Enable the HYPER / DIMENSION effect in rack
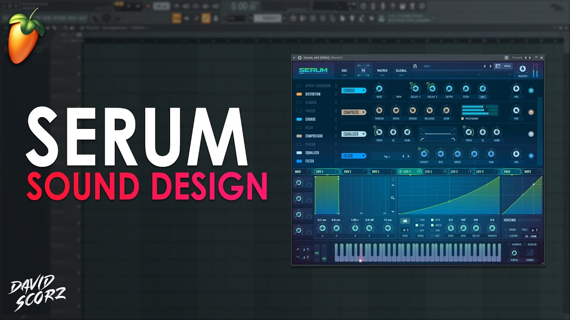 (299, 86)
